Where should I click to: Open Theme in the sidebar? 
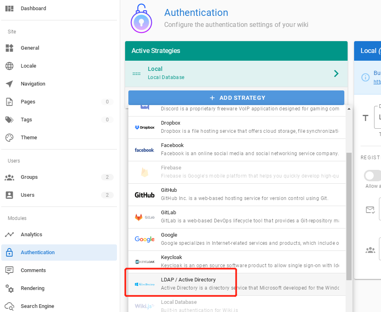pyautogui.click(x=59, y=138)
